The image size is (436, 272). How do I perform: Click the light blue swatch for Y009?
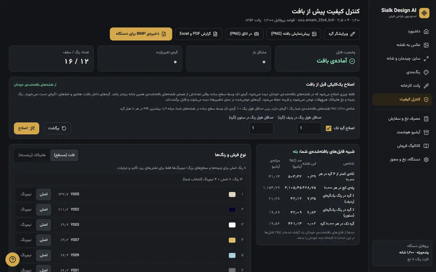pos(232,255)
